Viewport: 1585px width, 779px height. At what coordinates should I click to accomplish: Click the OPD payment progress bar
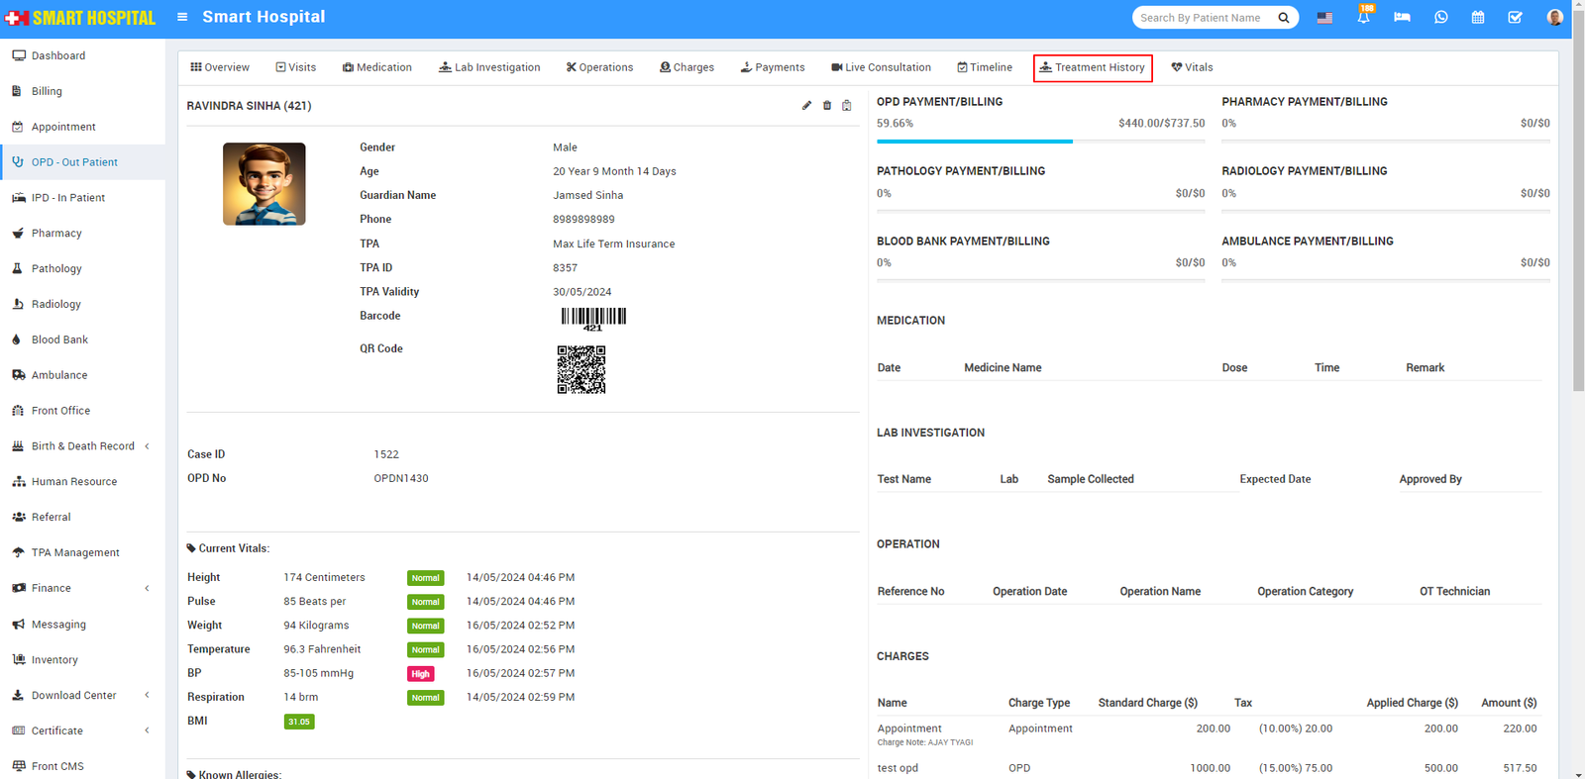[x=1040, y=142]
